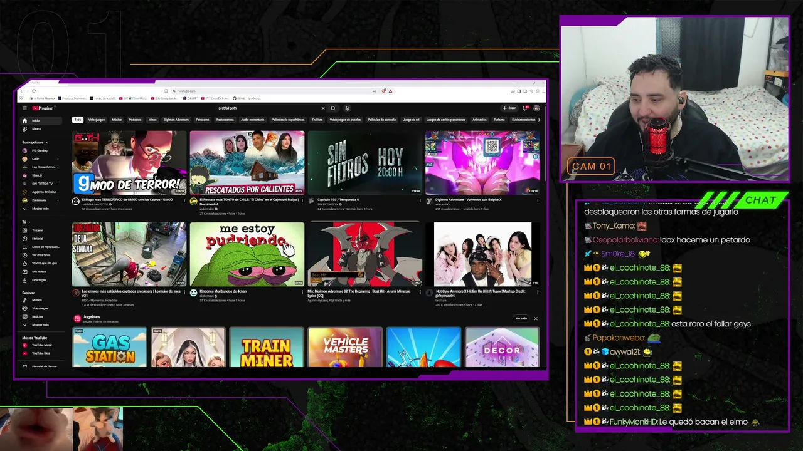Select the Pódcasts filter chip
This screenshot has height=451, width=803.
(x=135, y=120)
